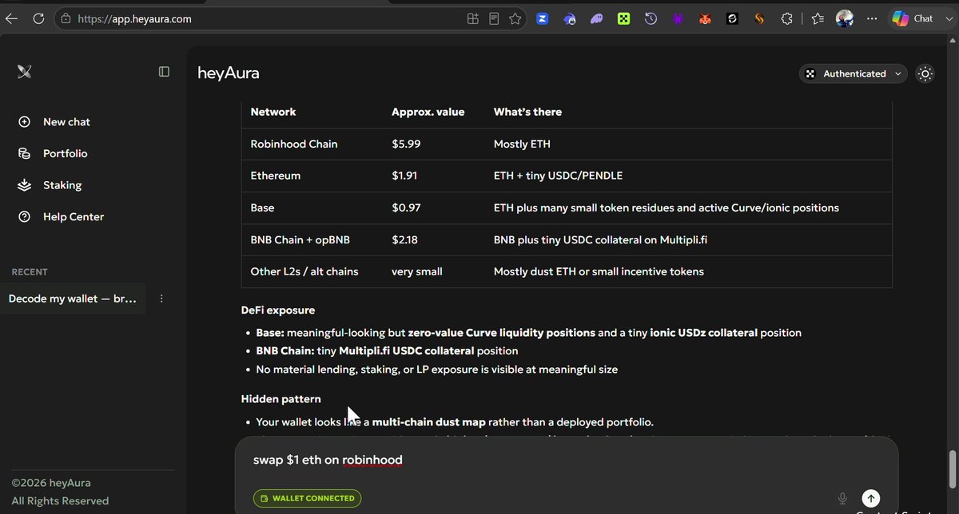Open options menu for the recent chat

(x=161, y=299)
